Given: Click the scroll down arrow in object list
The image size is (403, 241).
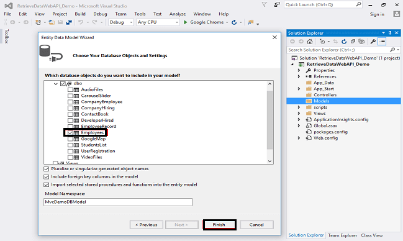Looking at the screenshot, I should (x=269, y=161).
